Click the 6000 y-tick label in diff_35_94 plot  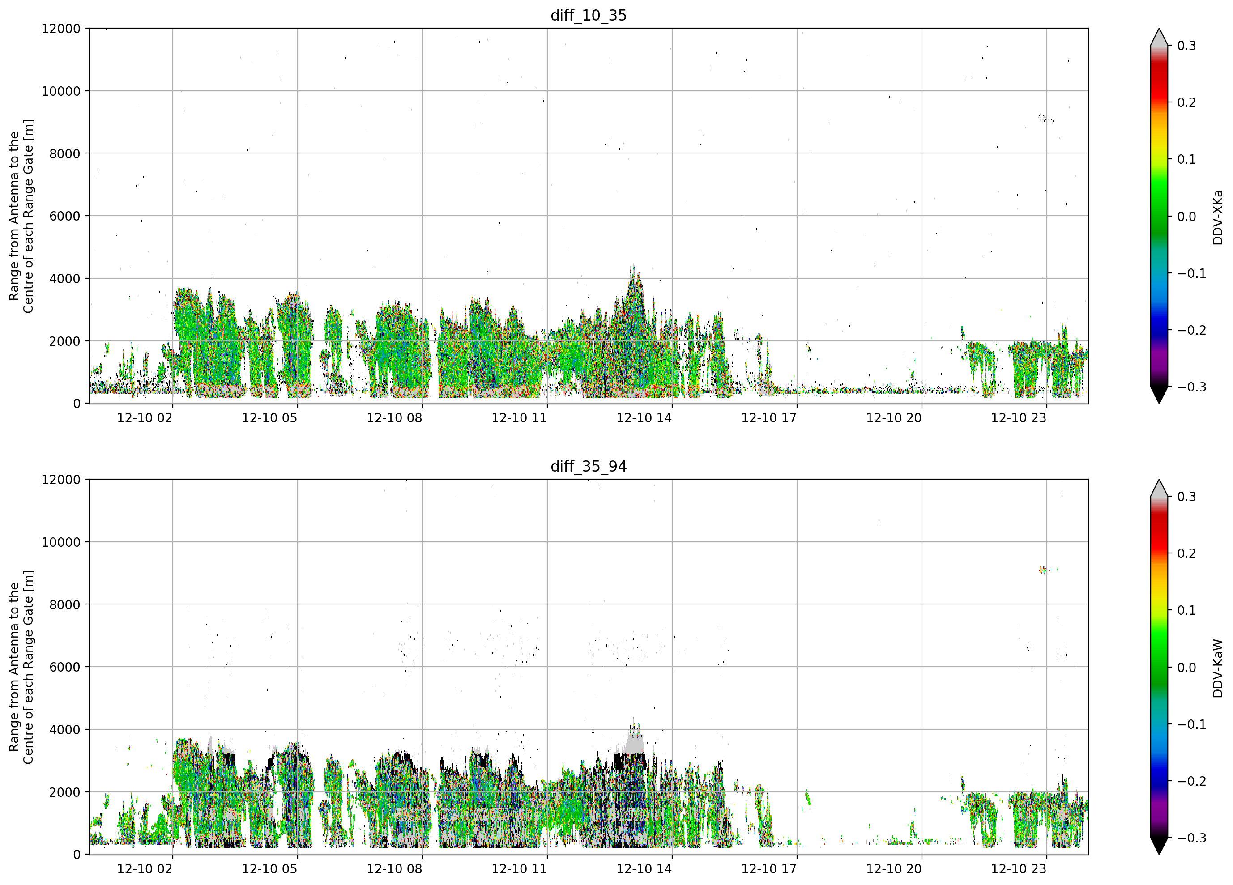(x=65, y=667)
